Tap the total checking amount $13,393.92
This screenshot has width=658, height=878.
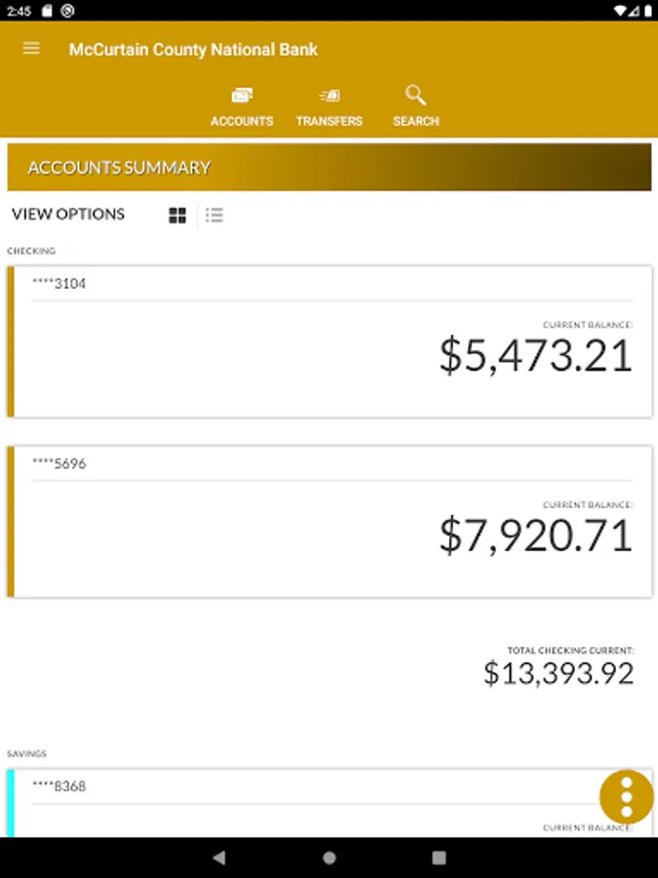(x=559, y=673)
